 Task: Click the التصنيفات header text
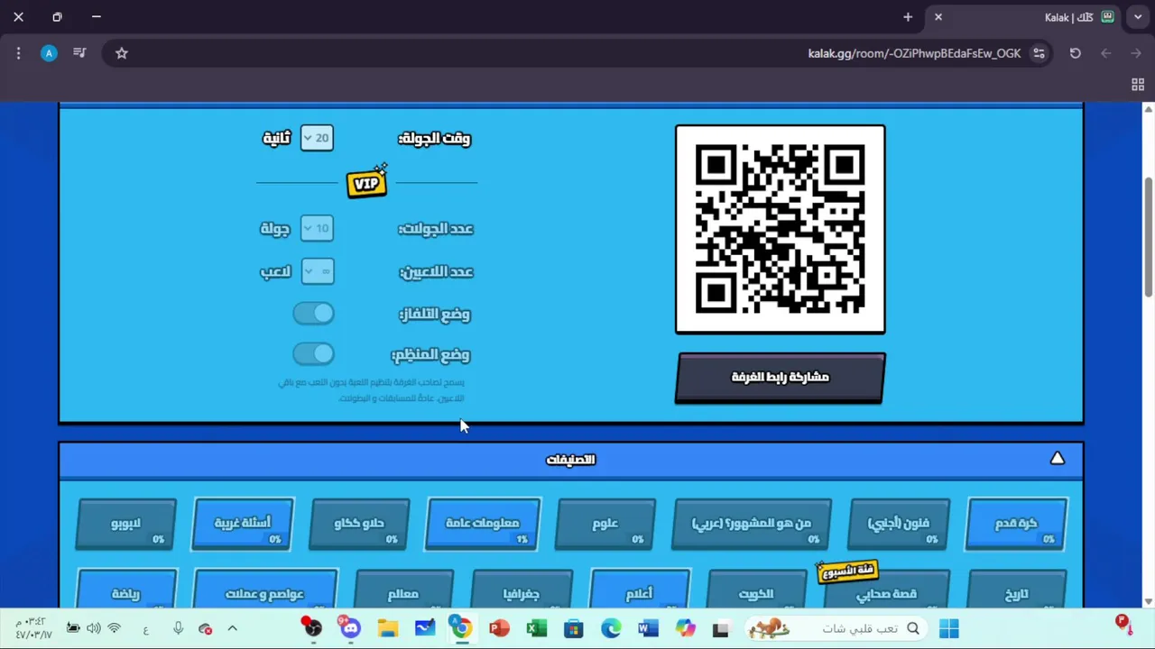(x=570, y=460)
